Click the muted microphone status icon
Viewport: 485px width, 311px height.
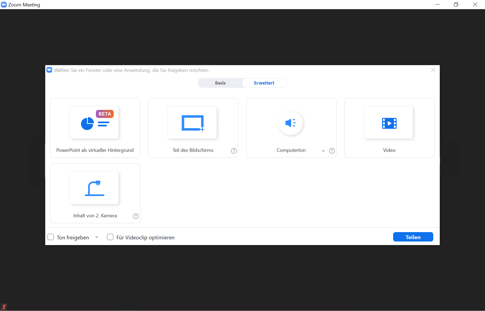(4, 307)
